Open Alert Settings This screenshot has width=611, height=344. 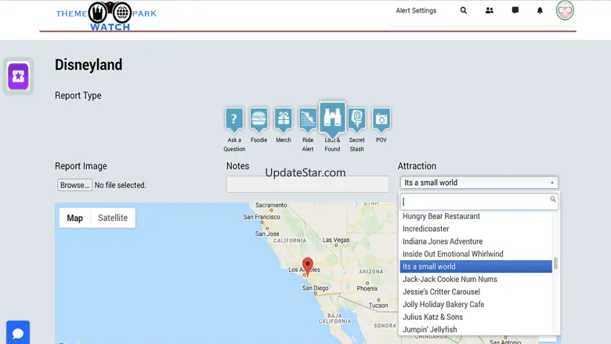416,10
